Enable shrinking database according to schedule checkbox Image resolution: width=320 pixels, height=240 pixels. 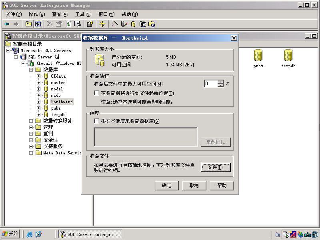pyautogui.click(x=96, y=121)
